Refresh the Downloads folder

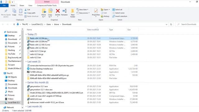click(171, 24)
